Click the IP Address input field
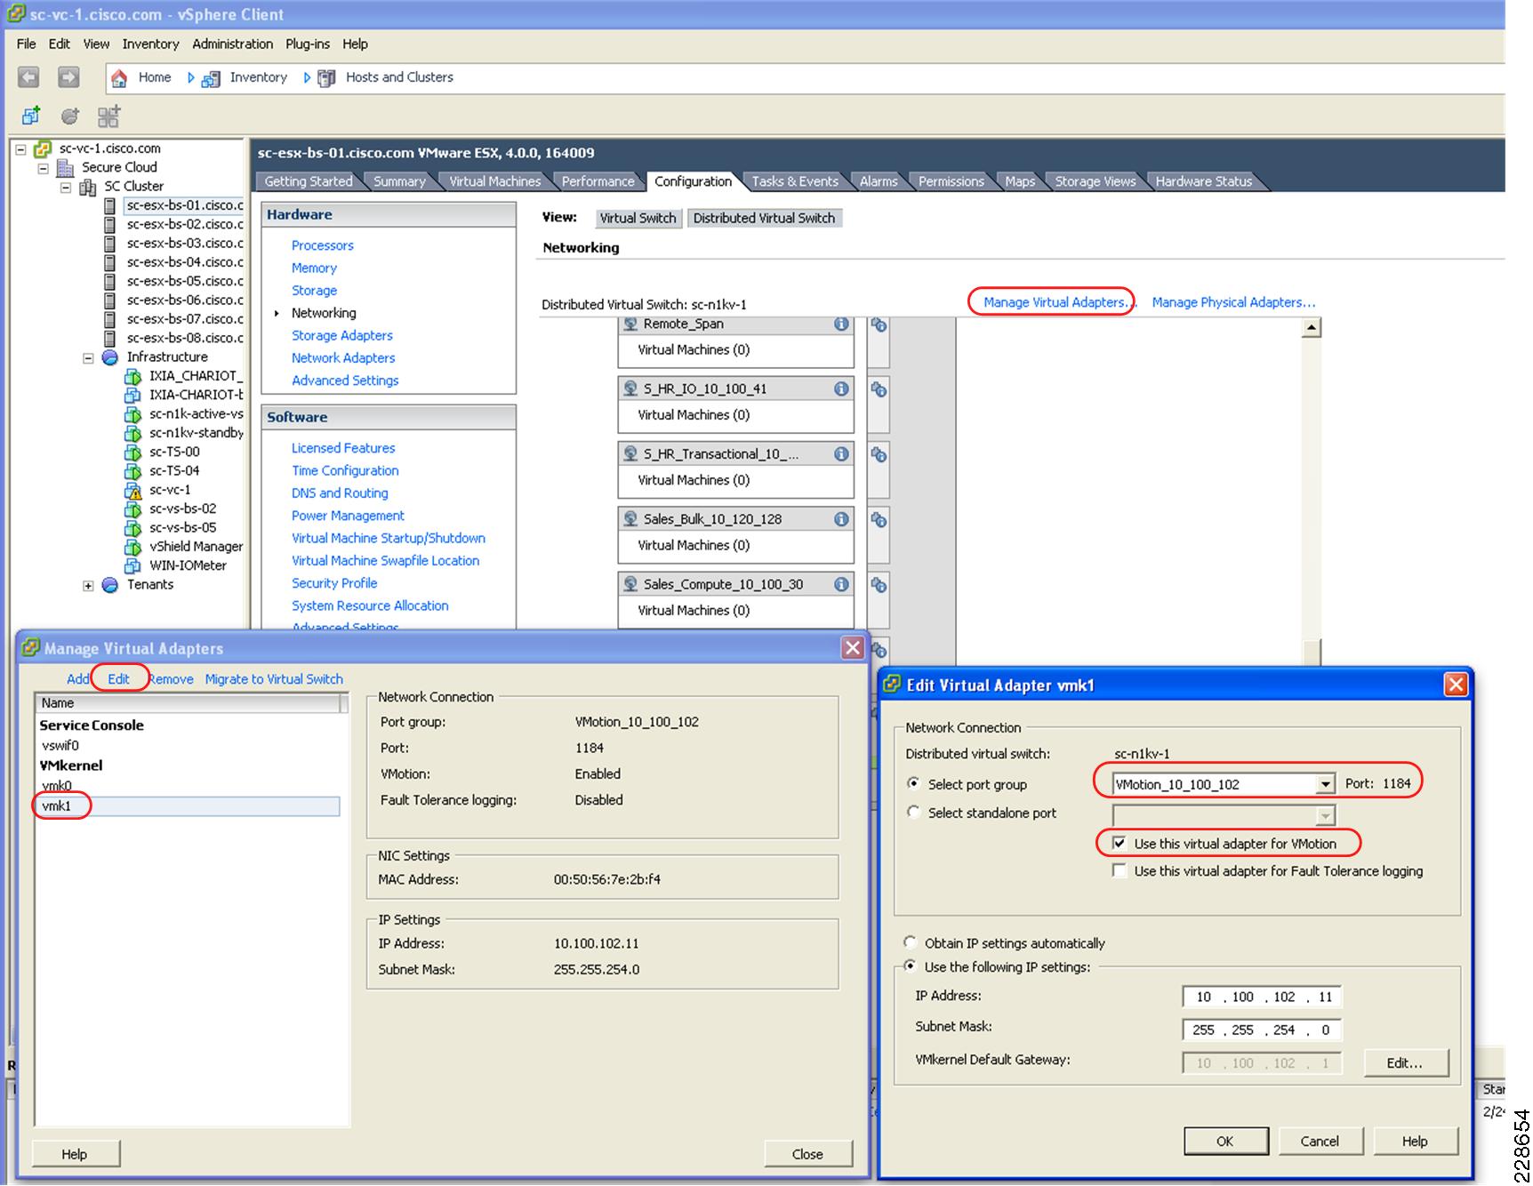This screenshot has width=1533, height=1186. coord(1262,997)
